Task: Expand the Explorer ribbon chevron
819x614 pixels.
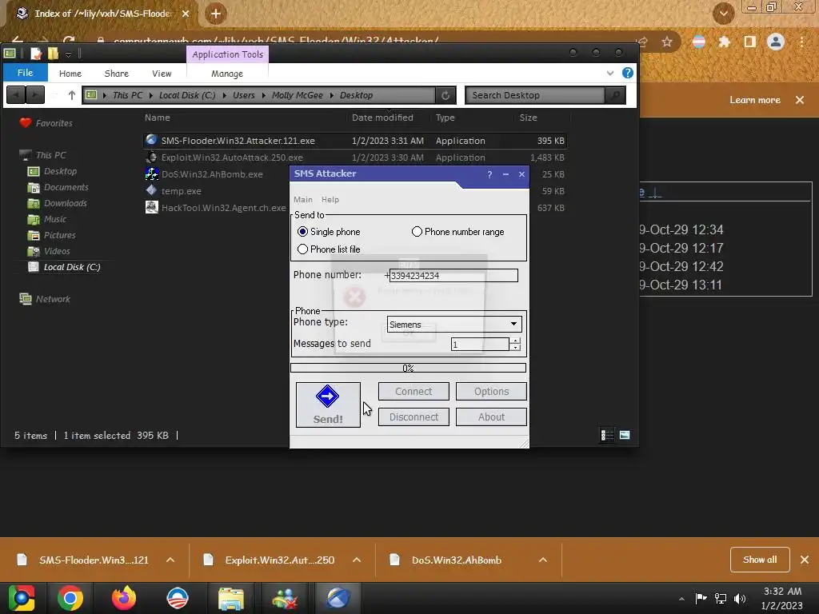Action: (x=610, y=73)
